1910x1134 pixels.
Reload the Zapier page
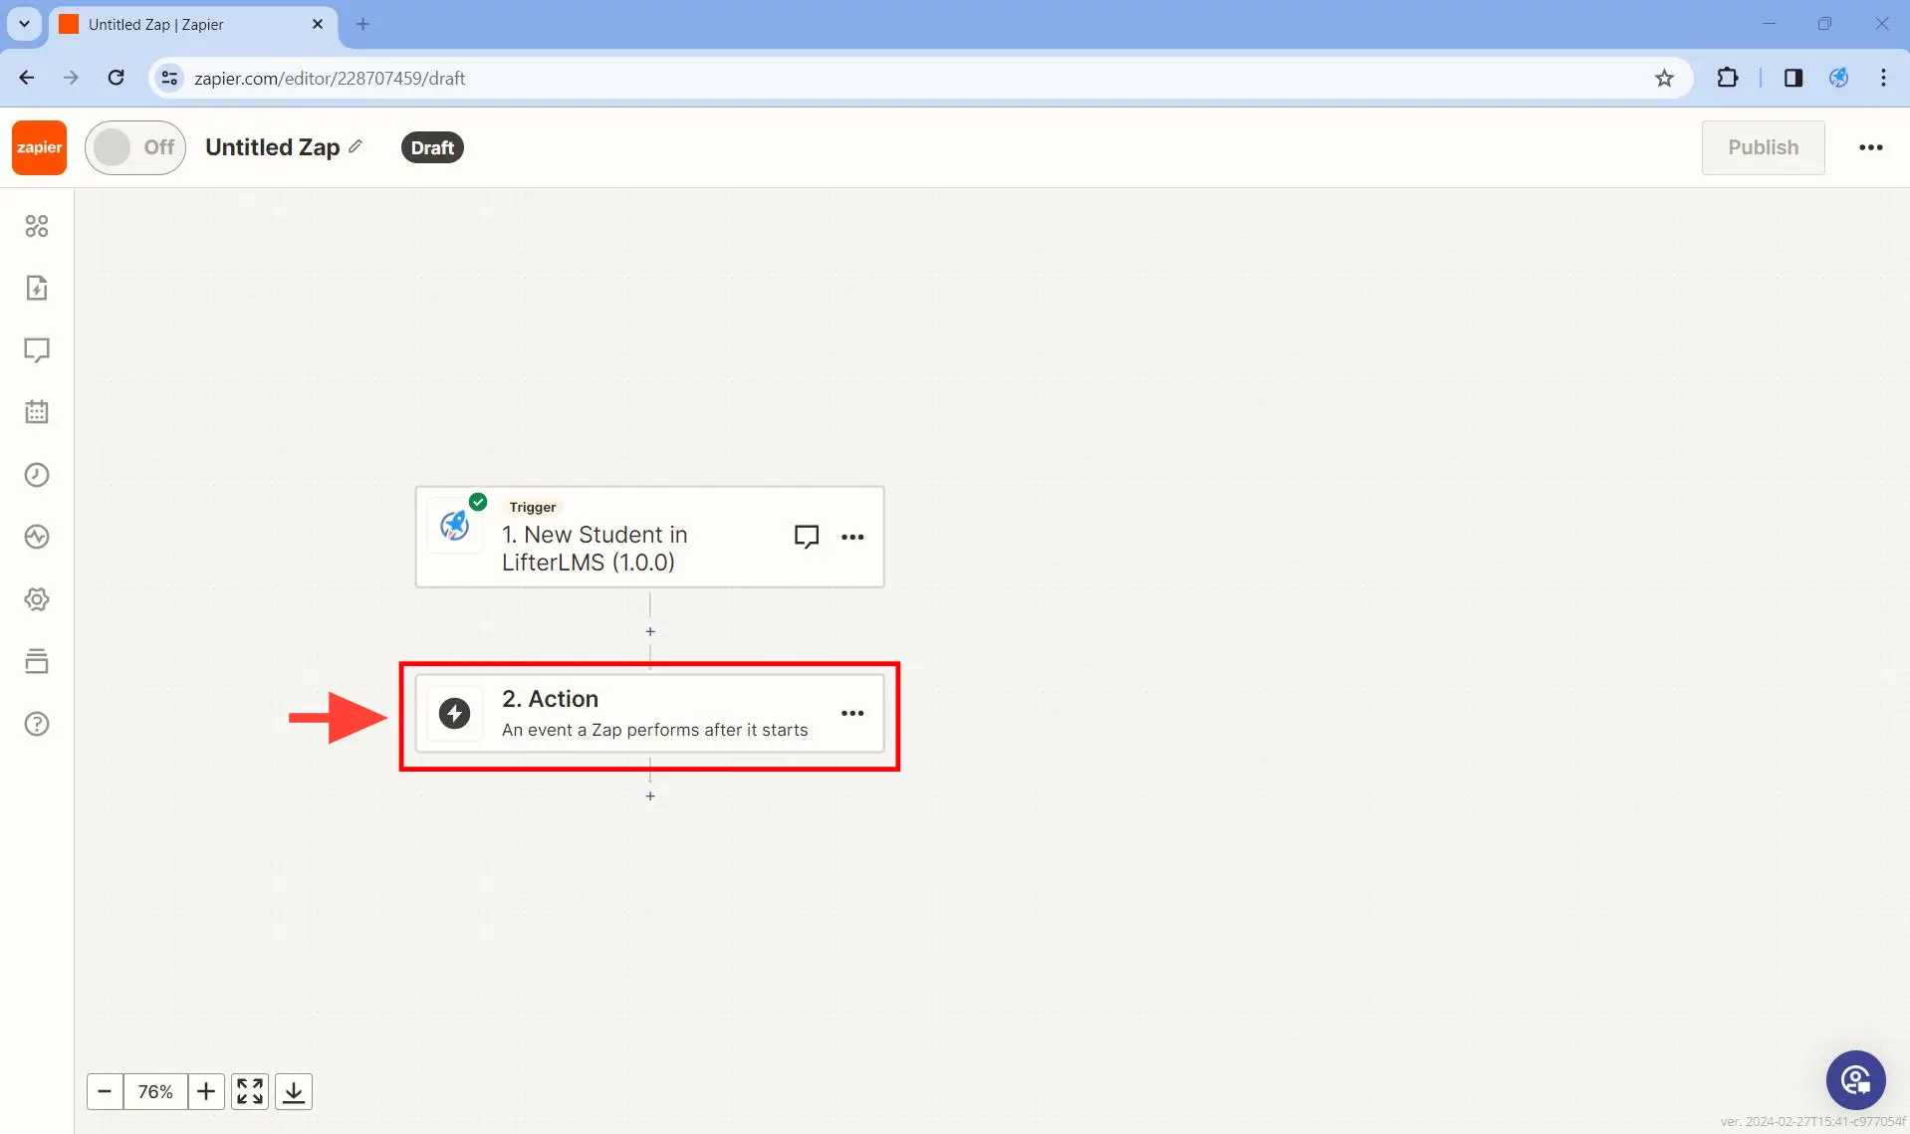click(x=117, y=78)
